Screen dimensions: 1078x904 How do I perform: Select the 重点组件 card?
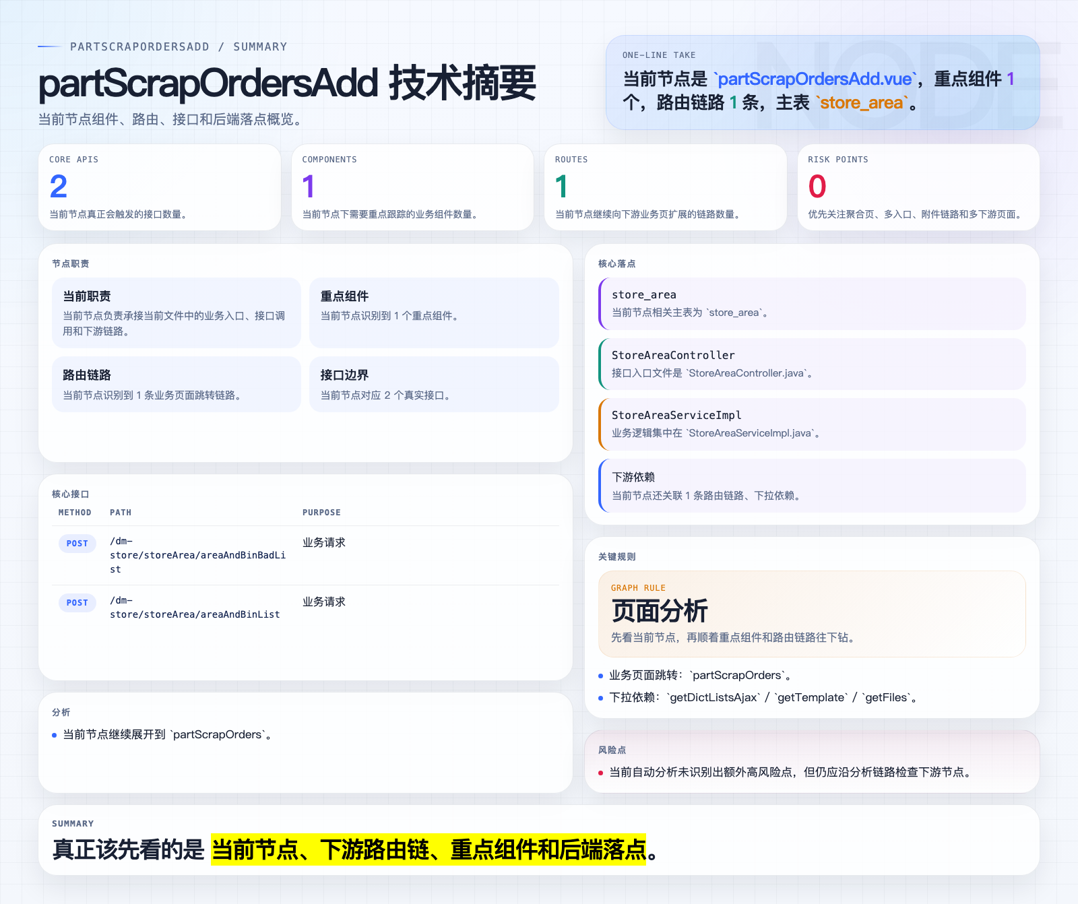coord(434,313)
